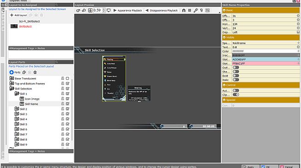The width and height of the screenshot is (301, 168).
Task: Enable the Italic toggle switch
Action: 236,80
